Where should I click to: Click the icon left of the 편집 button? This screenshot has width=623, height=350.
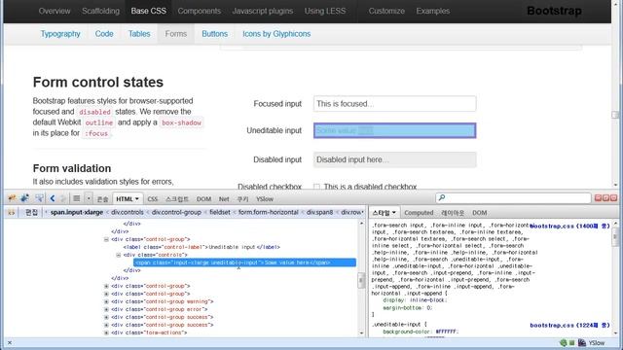point(11,213)
